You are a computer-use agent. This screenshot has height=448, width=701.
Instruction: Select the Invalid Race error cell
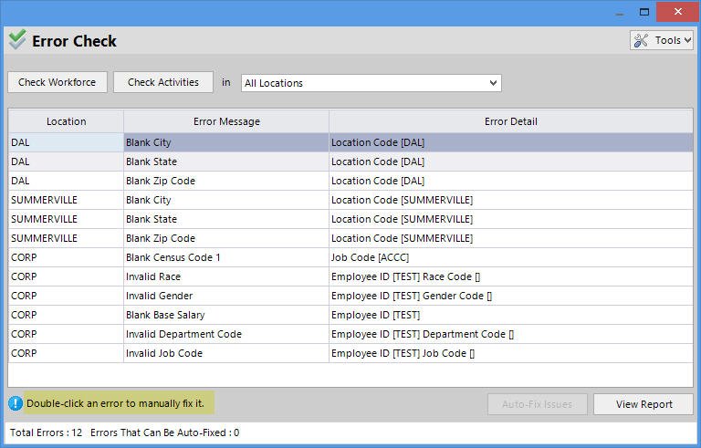226,276
